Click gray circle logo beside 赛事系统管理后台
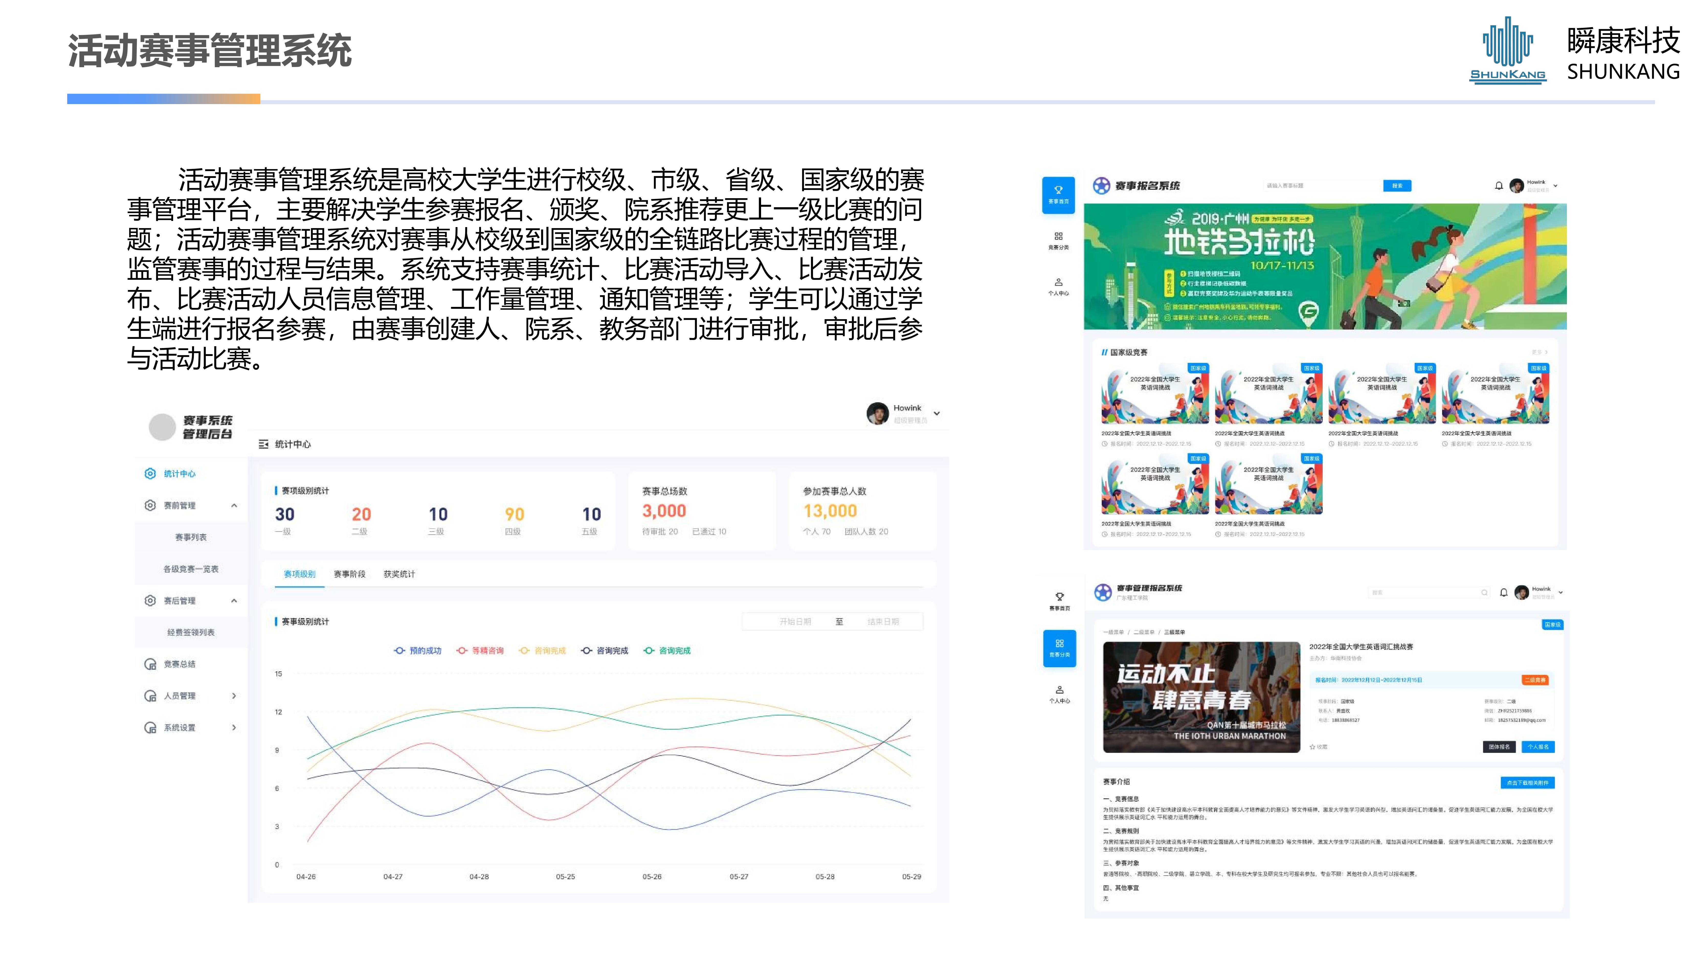The width and height of the screenshot is (1705, 959). pos(162,427)
